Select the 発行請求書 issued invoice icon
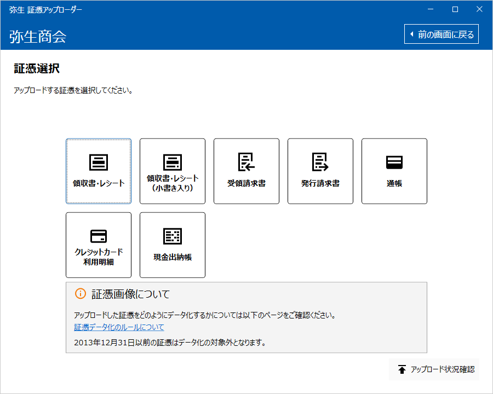 [x=320, y=162]
